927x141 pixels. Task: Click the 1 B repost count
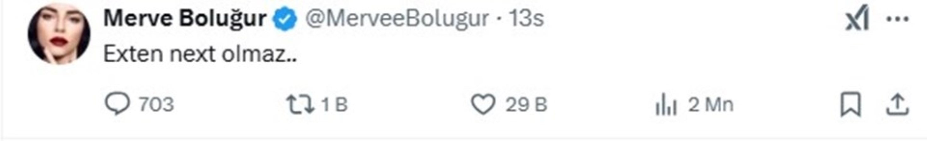point(334,105)
